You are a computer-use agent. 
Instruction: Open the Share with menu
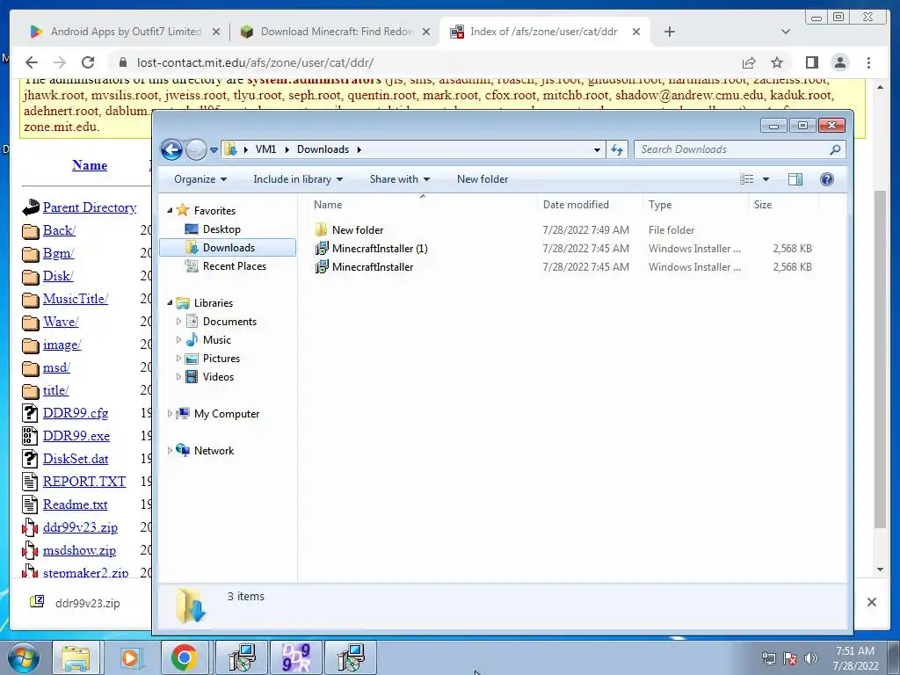(400, 179)
